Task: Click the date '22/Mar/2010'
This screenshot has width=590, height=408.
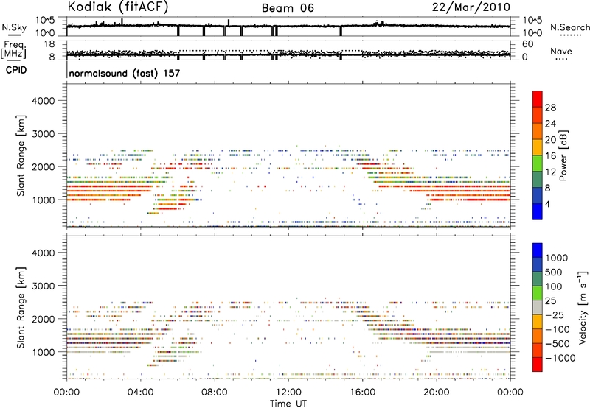Action: (471, 7)
